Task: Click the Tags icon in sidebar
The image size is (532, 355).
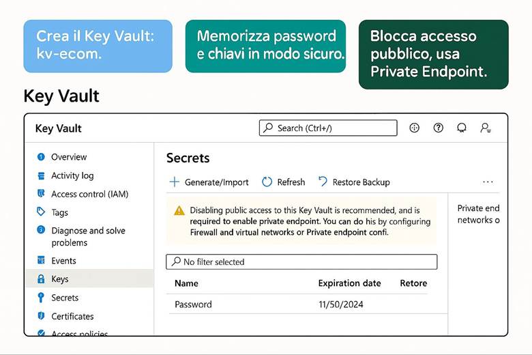Action: coord(41,212)
